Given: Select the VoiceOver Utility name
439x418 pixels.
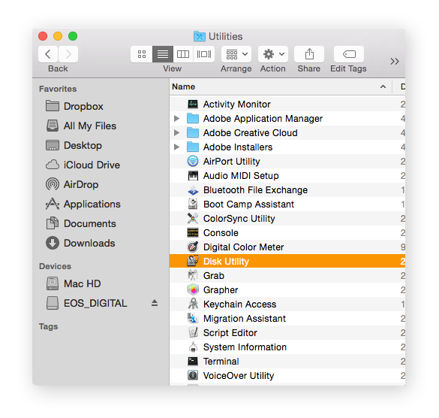Looking at the screenshot, I should point(239,376).
